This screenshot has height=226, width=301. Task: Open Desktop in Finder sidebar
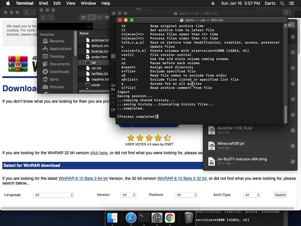click(x=56, y=56)
